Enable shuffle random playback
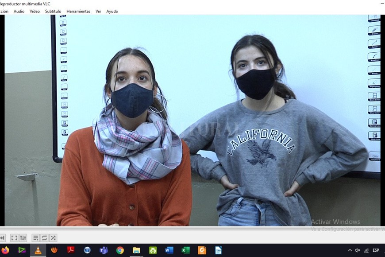This screenshot has width=385, height=257. click(53, 238)
